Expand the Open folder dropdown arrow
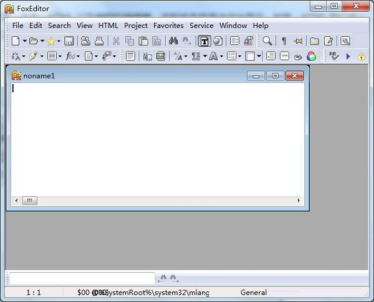This screenshot has width=374, height=302. click(x=42, y=41)
